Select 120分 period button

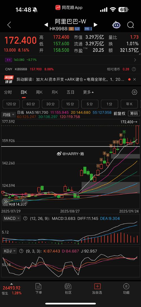click(x=11, y=104)
